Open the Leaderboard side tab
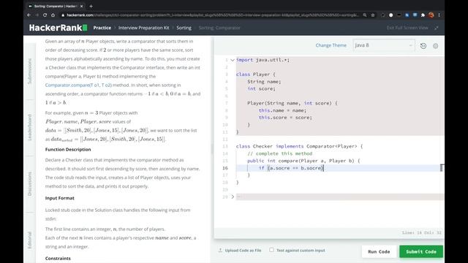Viewport: 468px width, 263px height. pos(29,127)
